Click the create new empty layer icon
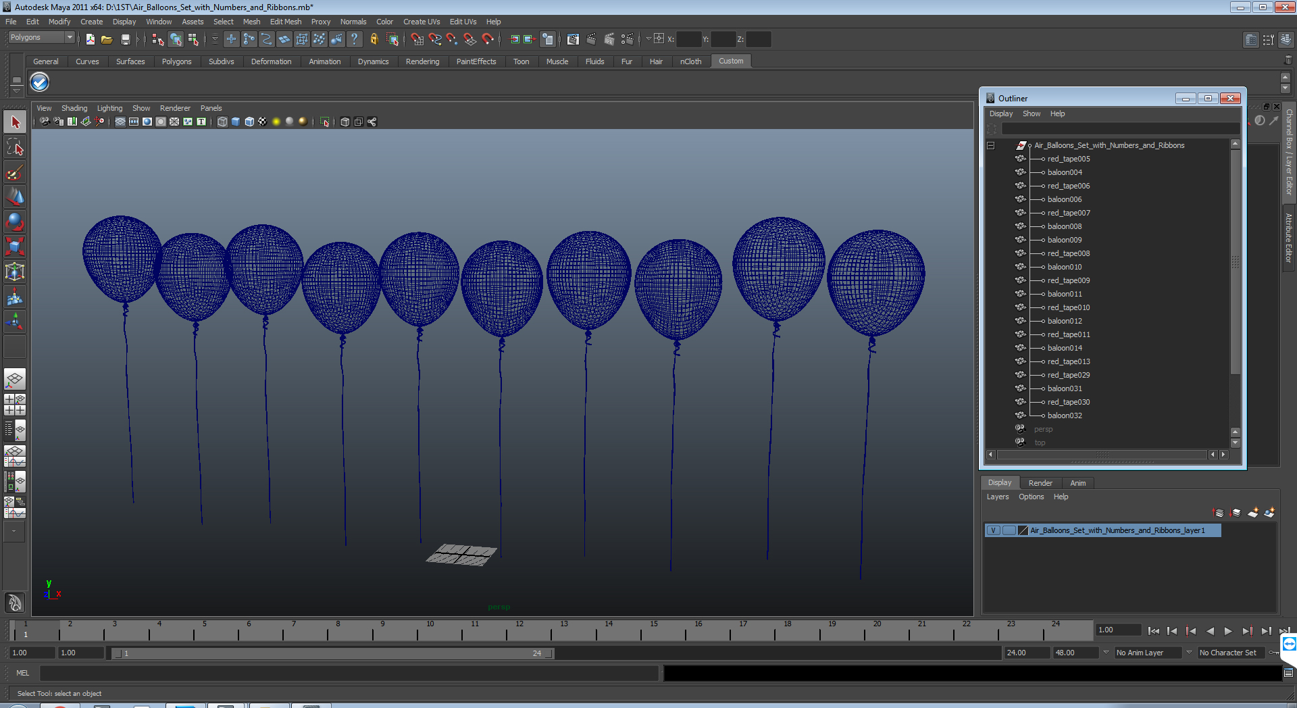The image size is (1297, 708). coord(1252,513)
